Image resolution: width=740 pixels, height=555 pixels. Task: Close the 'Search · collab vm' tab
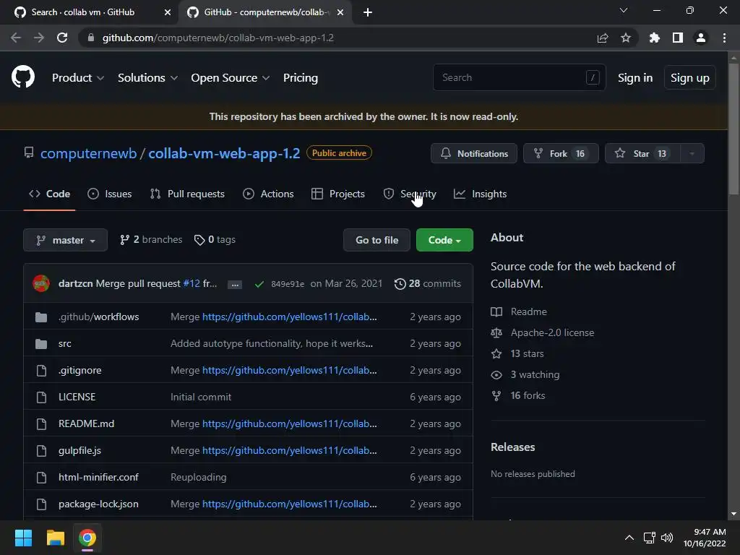[x=167, y=12]
